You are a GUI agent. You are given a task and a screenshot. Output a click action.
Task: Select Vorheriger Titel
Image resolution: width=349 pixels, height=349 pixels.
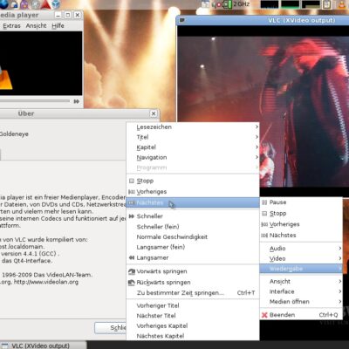(x=193, y=305)
